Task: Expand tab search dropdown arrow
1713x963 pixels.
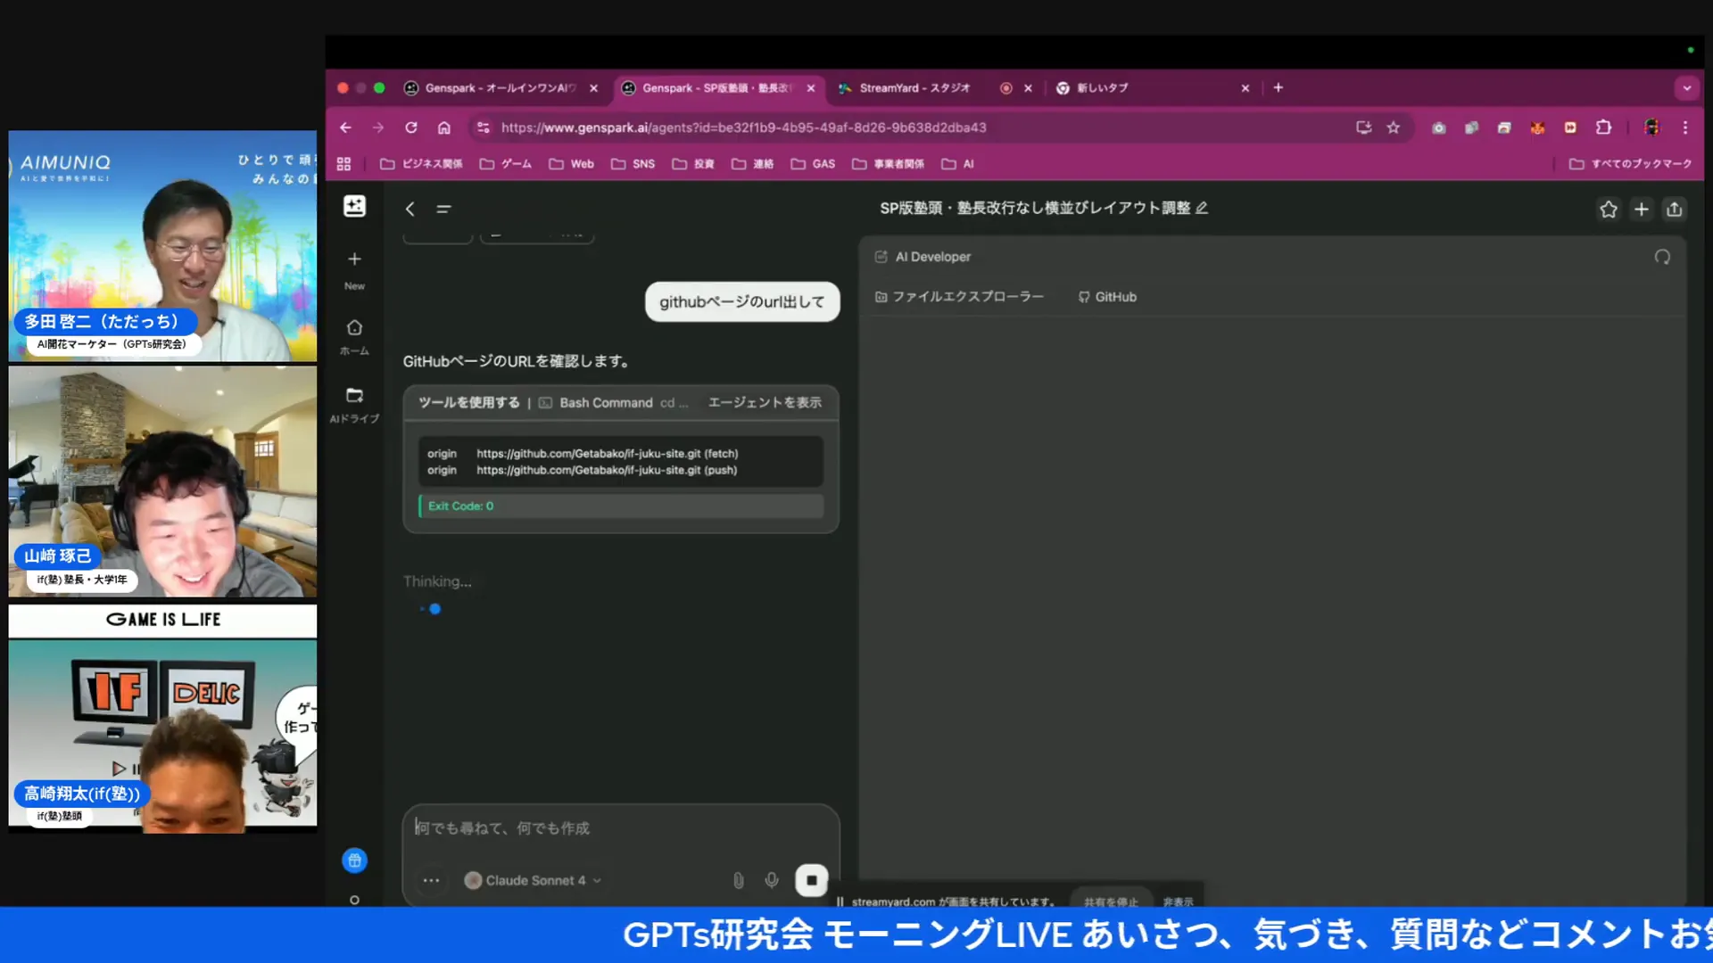Action: coord(1686,88)
